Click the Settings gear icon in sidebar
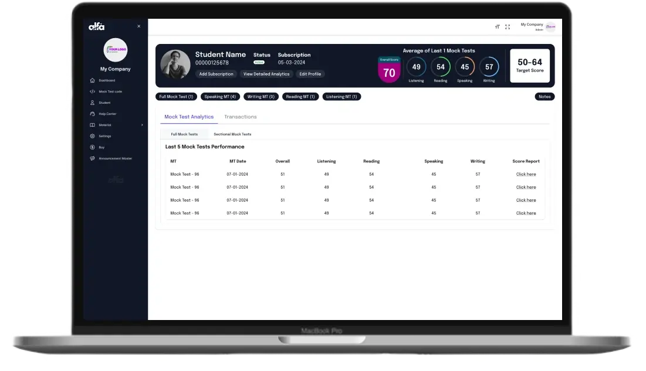The width and height of the screenshot is (646, 371). [x=92, y=136]
